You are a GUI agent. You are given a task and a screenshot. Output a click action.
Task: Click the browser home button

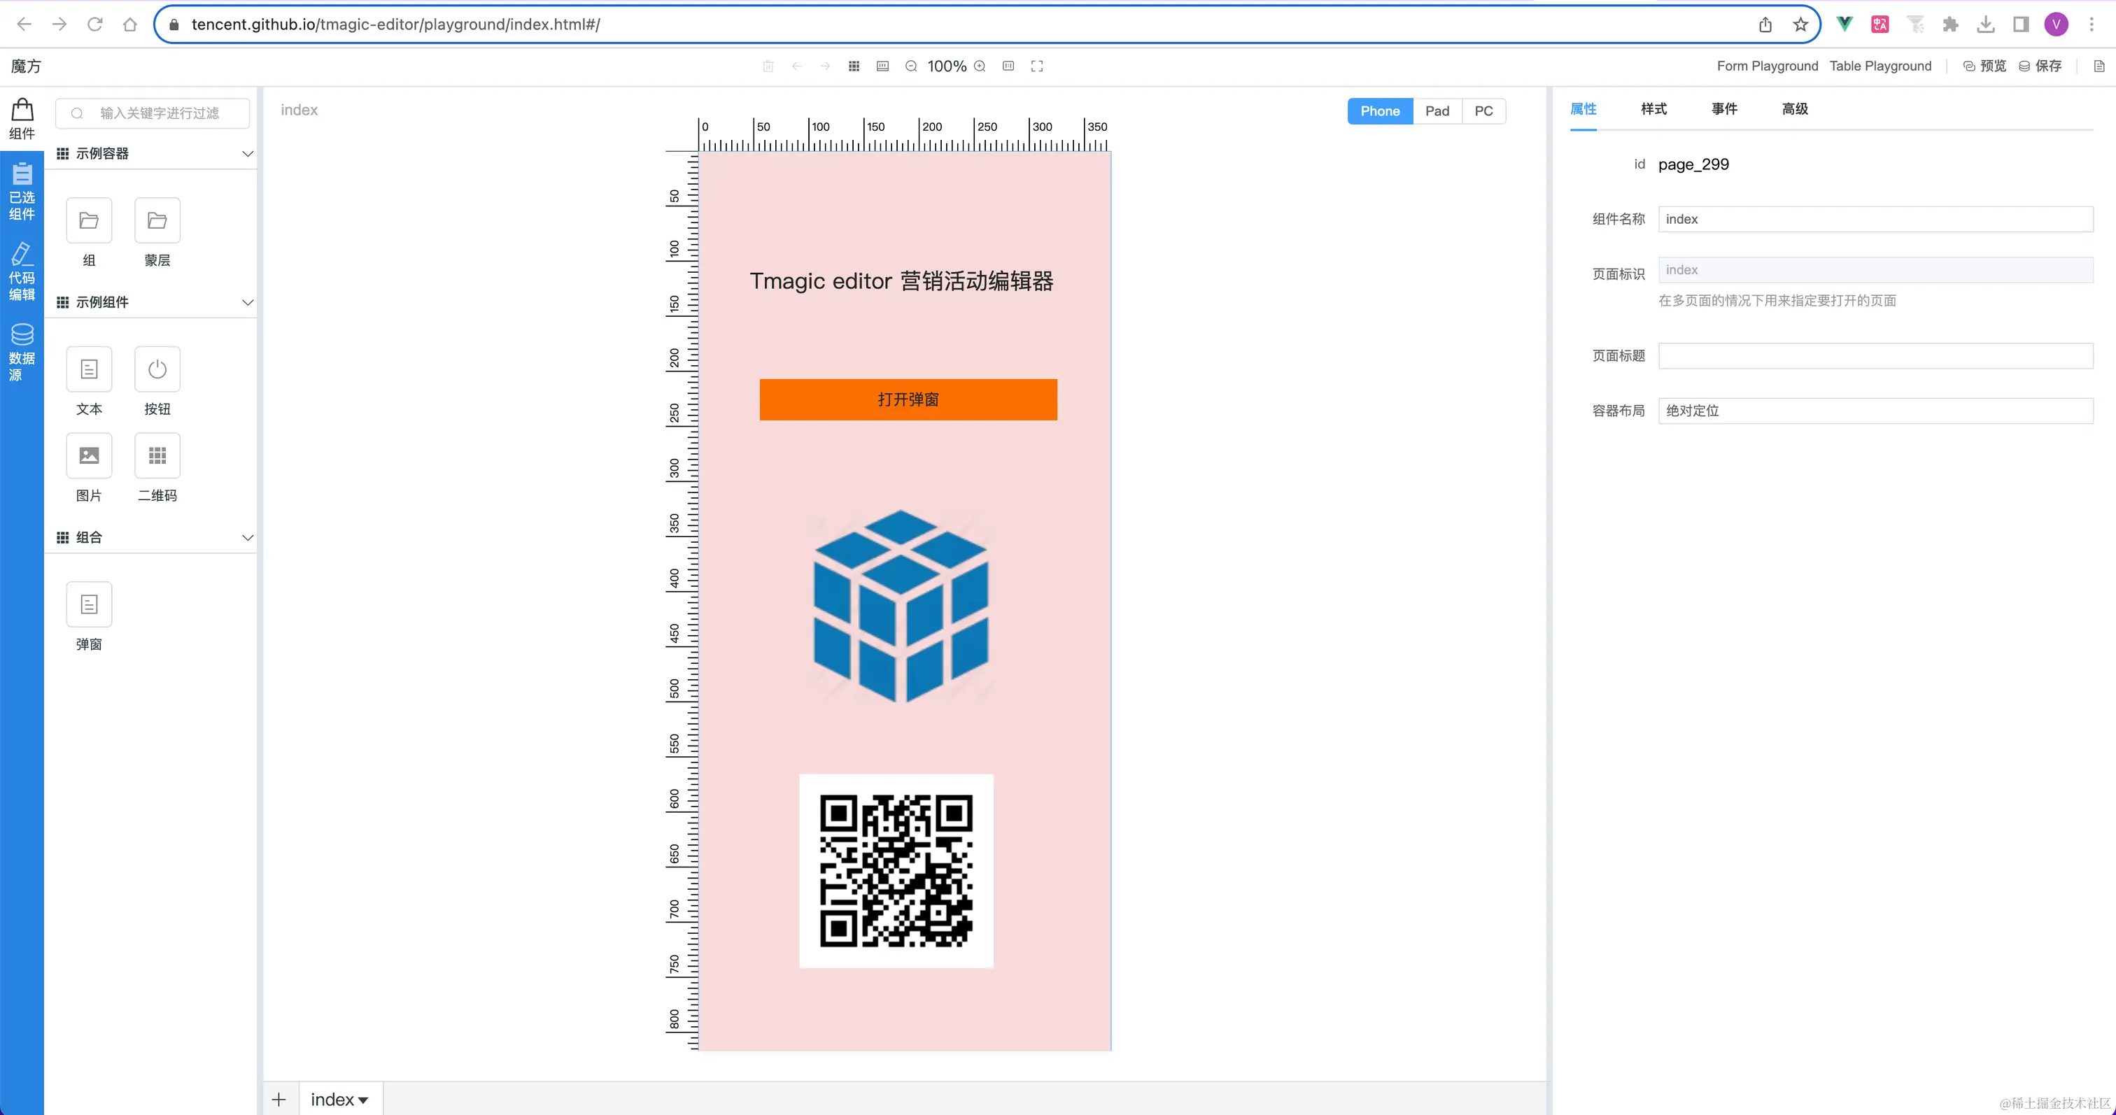coord(129,24)
